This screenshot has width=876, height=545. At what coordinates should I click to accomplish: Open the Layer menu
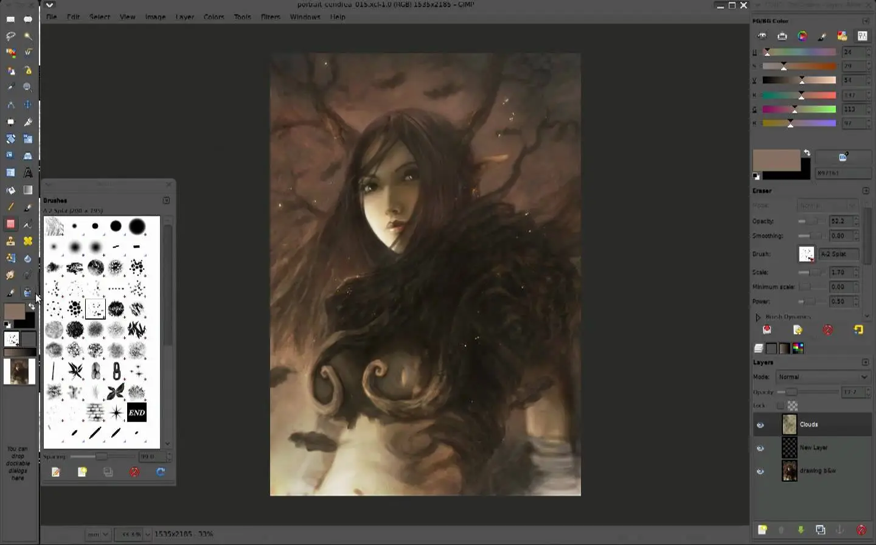click(185, 17)
